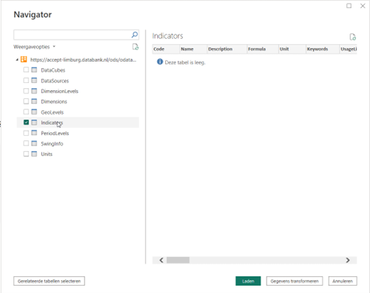
Task: Select the DimensionLevels tree item label
Action: (59, 91)
